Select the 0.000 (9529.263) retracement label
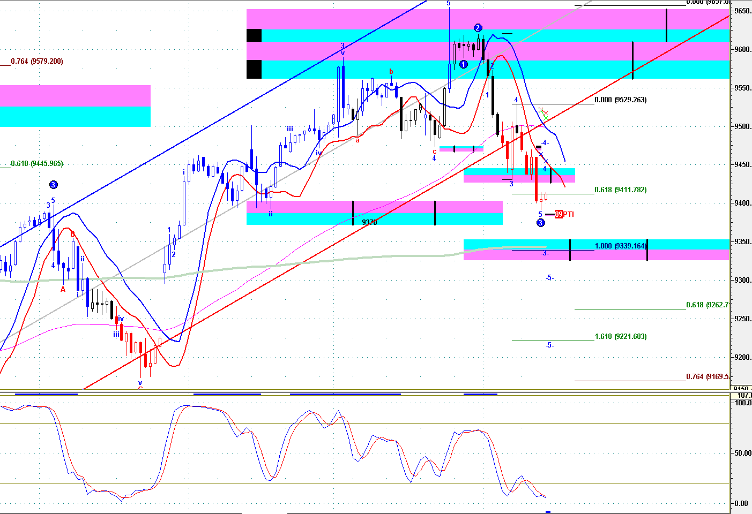The width and height of the screenshot is (752, 514). click(621, 100)
